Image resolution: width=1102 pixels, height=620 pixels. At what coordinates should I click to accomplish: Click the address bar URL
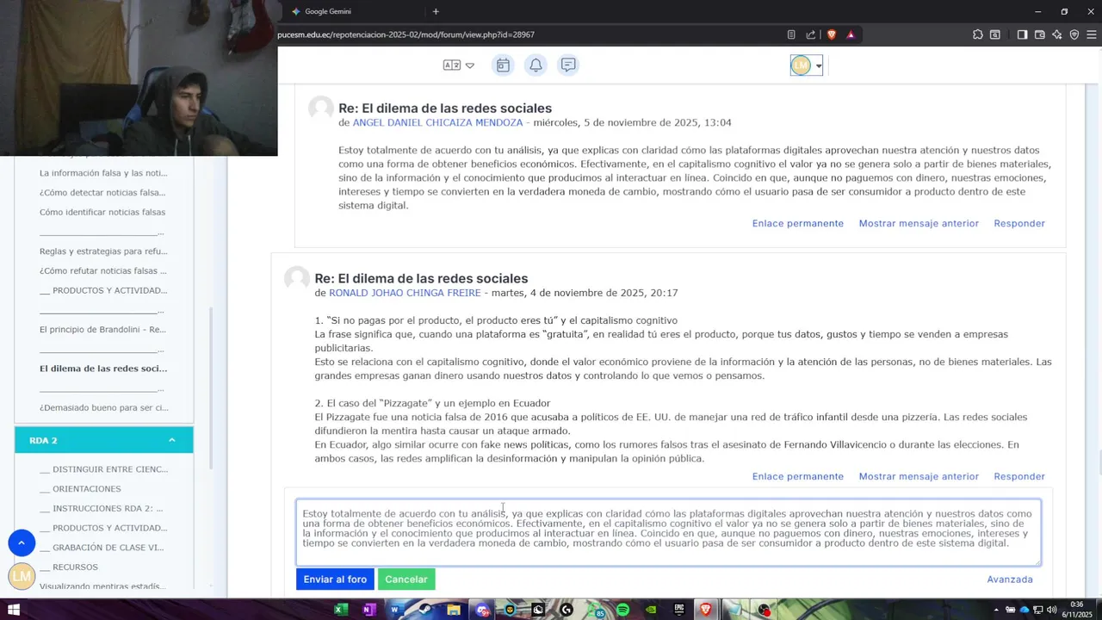(406, 34)
